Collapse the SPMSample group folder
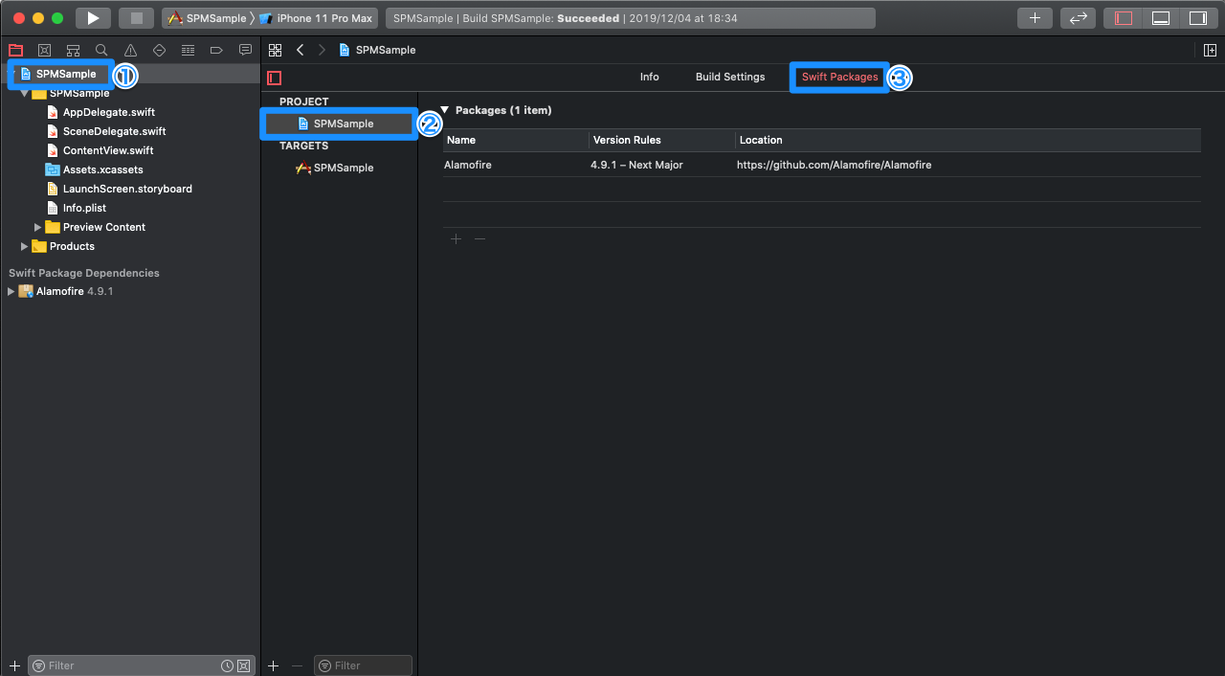The height and width of the screenshot is (676, 1225). (25, 93)
